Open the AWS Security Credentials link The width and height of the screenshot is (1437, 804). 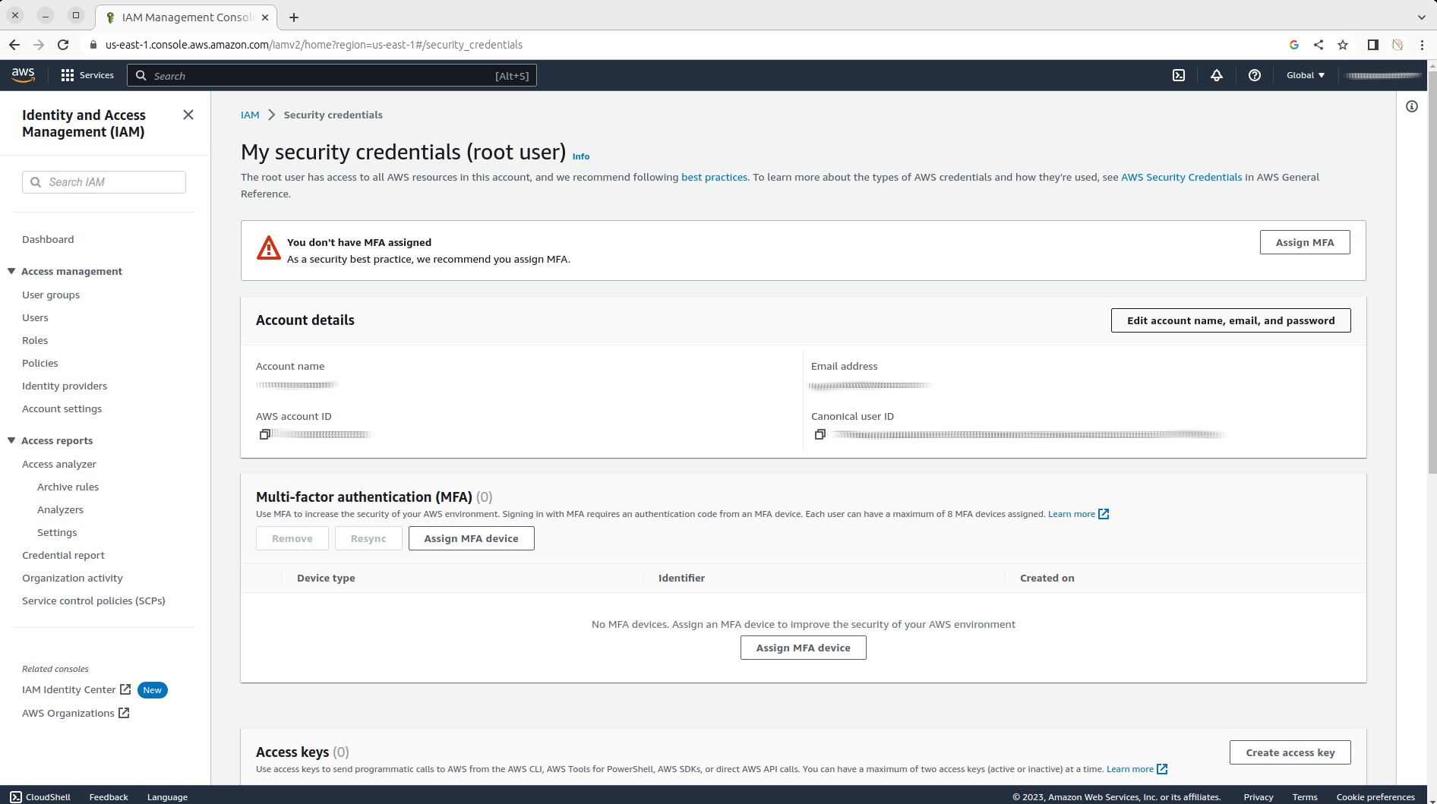[1182, 177]
